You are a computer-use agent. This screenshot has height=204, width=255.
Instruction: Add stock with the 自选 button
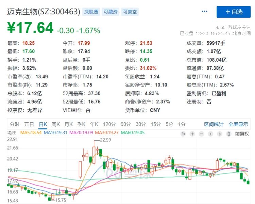click(234, 12)
